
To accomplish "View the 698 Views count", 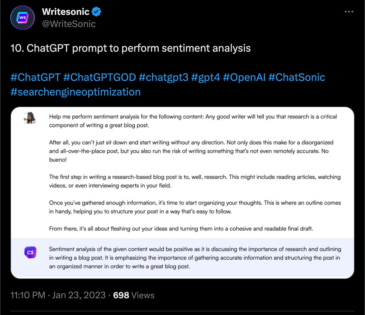I will (x=134, y=295).
